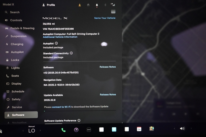The height and width of the screenshot is (137, 206).
Task: Tap the Search field in sidebar
Action: tap(14, 12)
